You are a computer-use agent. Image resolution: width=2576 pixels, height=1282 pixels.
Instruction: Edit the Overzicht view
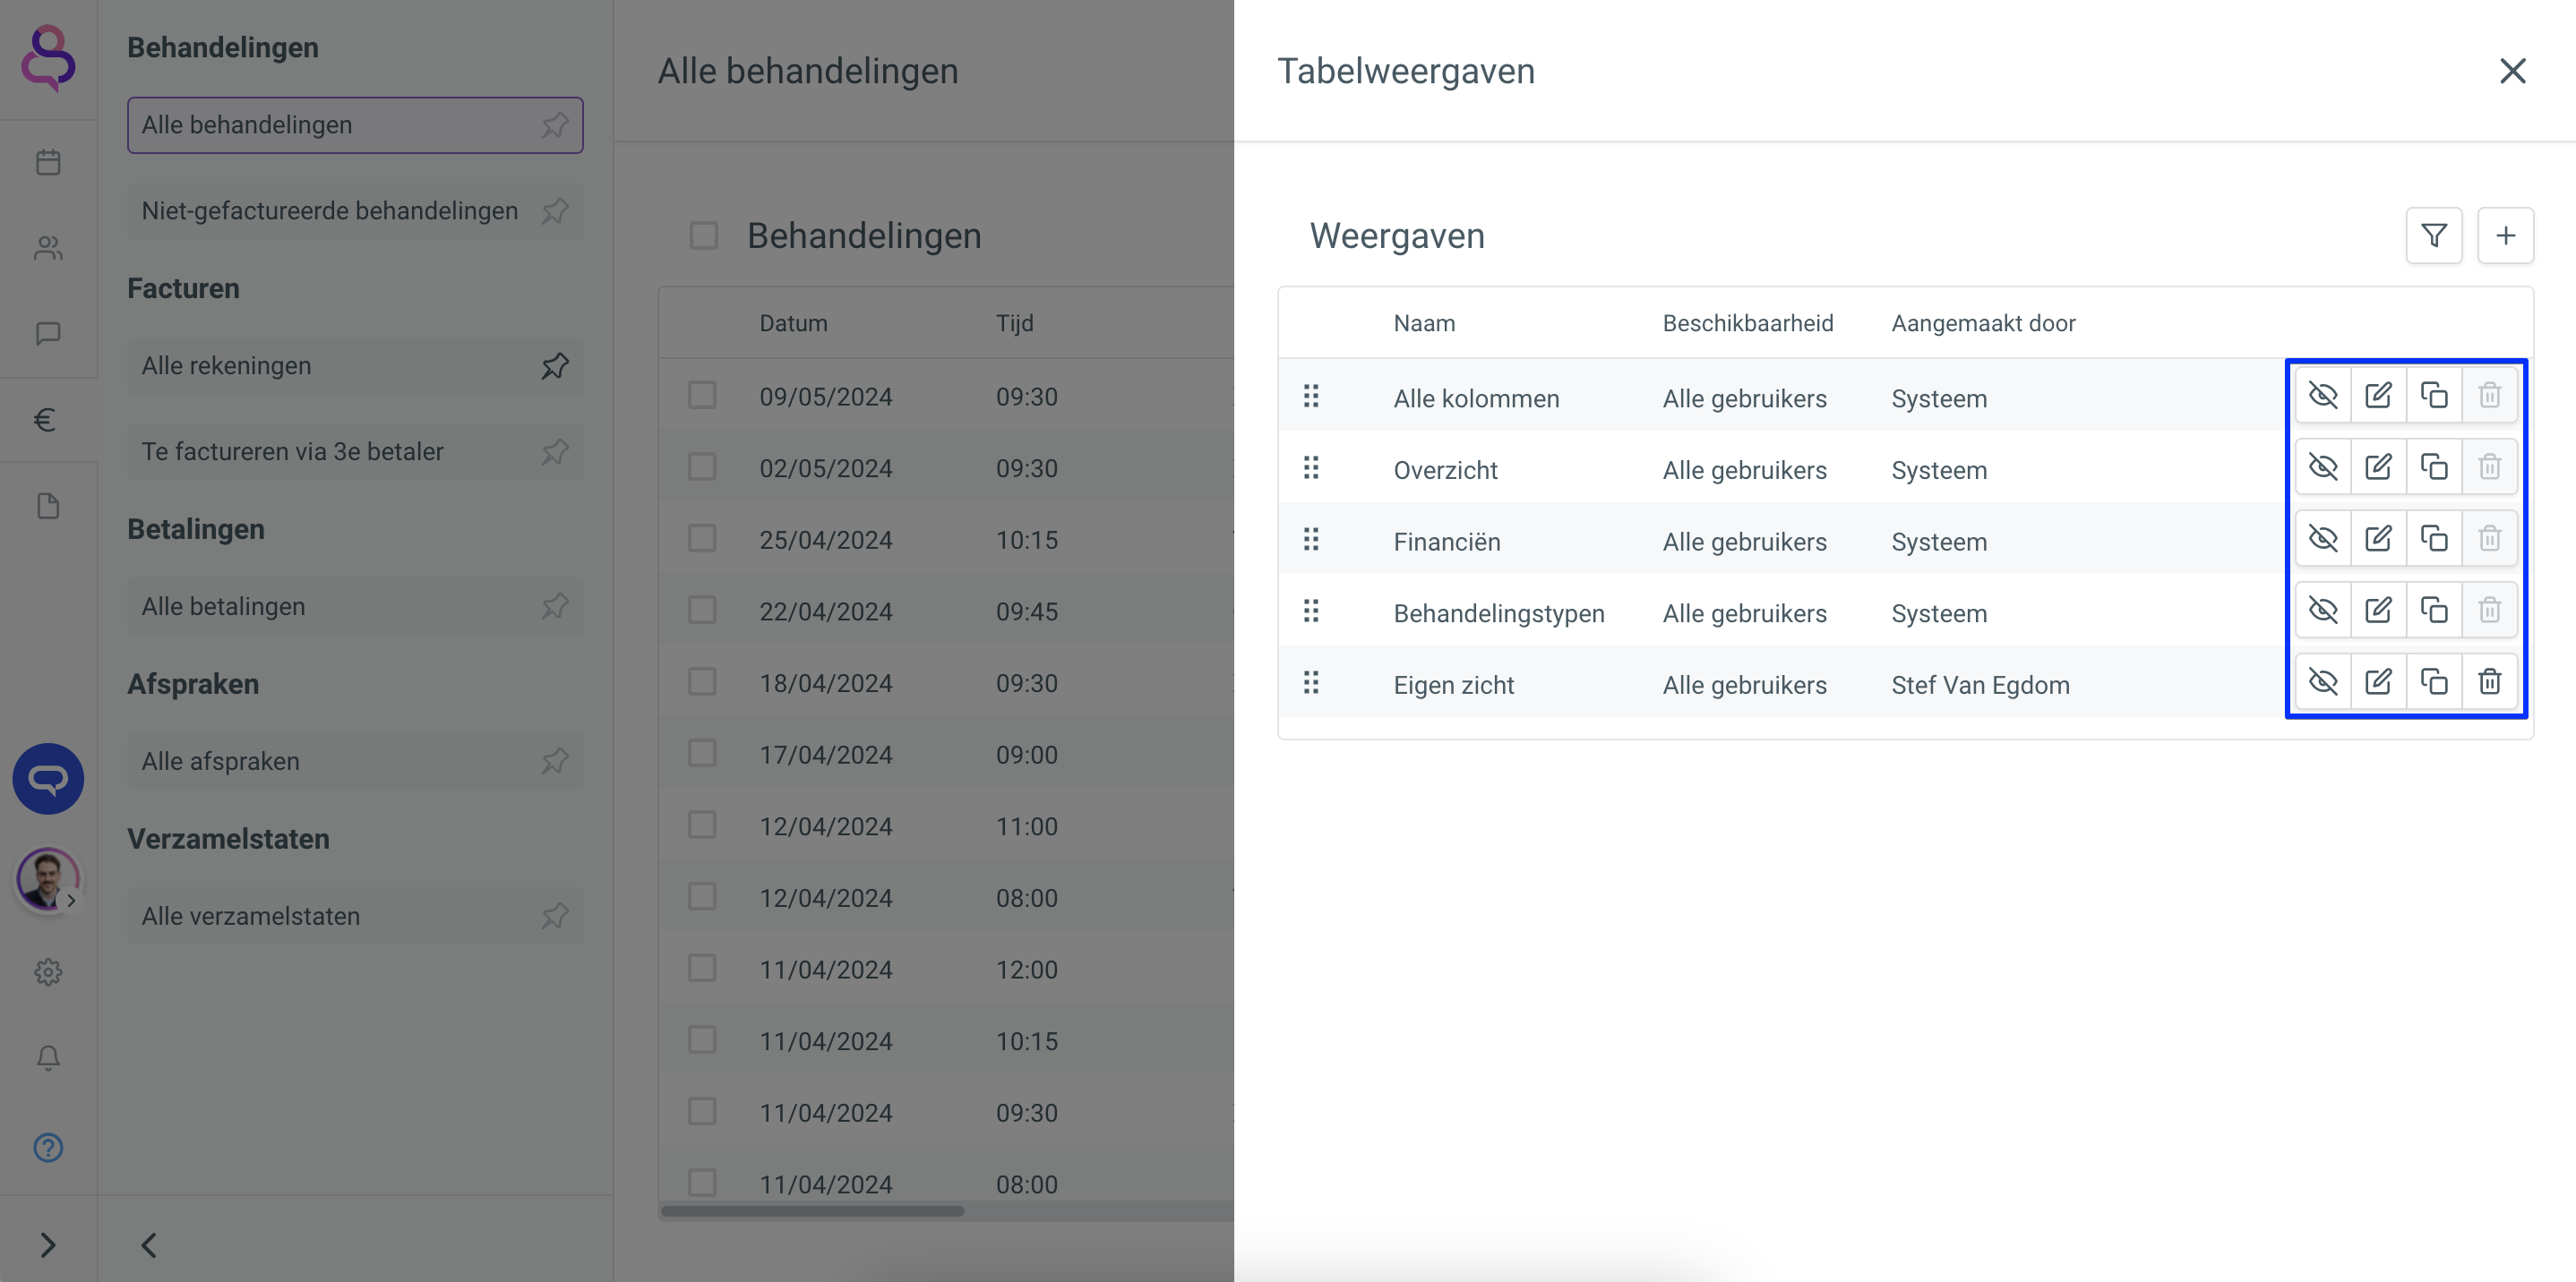coord(2378,467)
